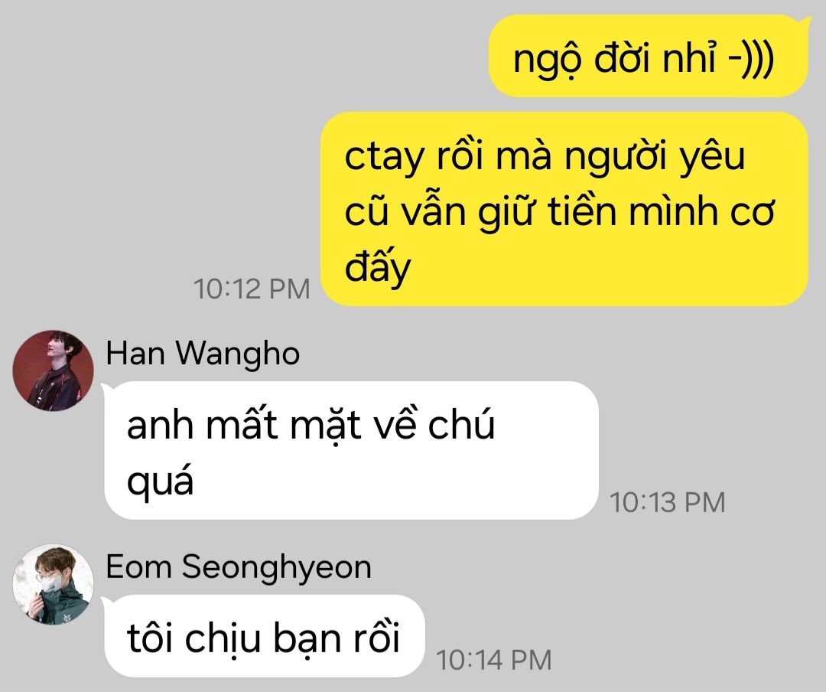Click the word "quá" in Han Wangho's message
This screenshot has height=692, width=826.
(x=160, y=481)
